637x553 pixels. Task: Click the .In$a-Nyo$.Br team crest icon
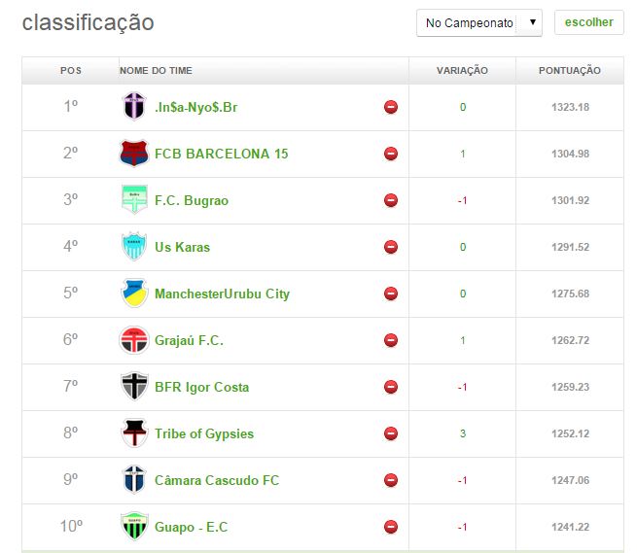pyautogui.click(x=133, y=107)
